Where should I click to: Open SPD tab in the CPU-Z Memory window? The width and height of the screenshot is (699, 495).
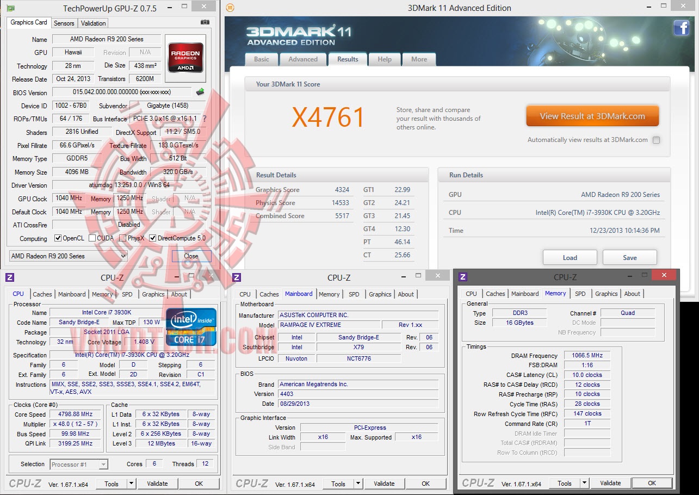point(580,294)
